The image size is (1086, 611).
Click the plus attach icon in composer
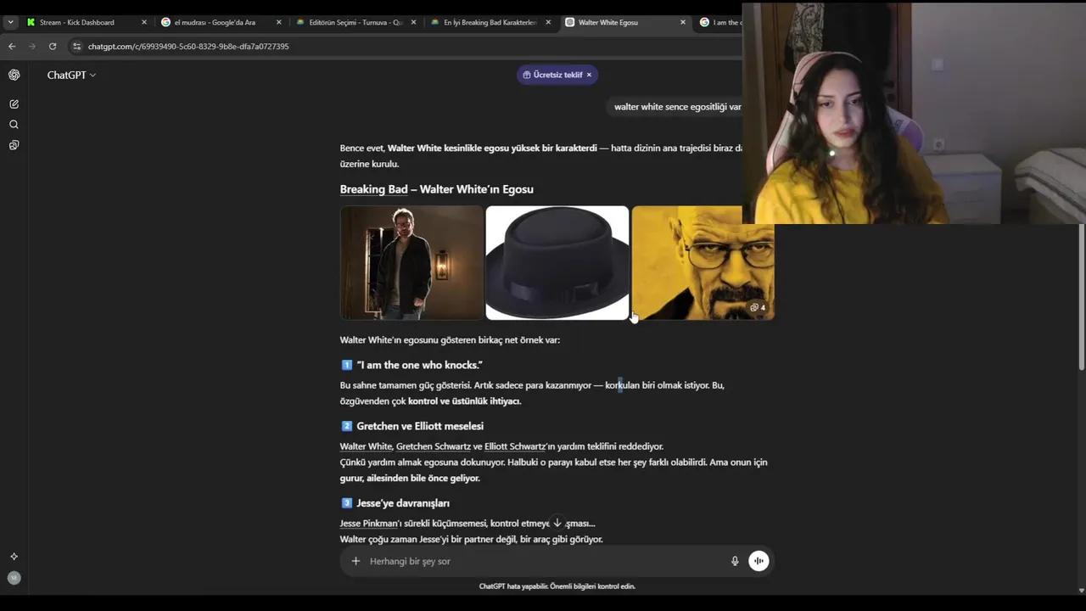[x=355, y=561]
